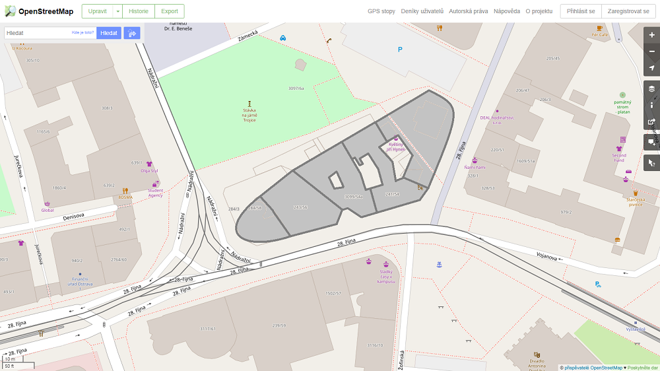Click the taxi car icon on Zámecká
Screen dimensions: 660x371
[x=283, y=38]
